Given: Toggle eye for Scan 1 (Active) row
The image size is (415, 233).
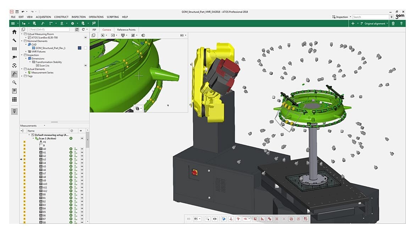Looking at the screenshot, I should pyautogui.click(x=82, y=138).
